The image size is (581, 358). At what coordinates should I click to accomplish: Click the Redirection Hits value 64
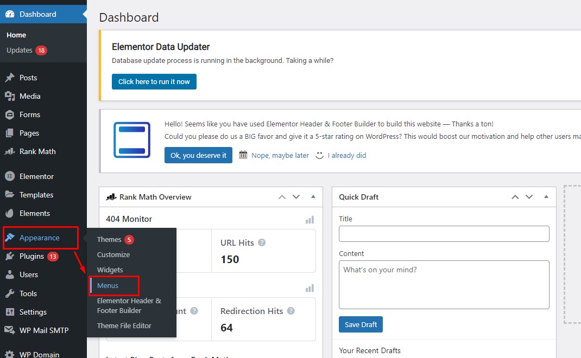tap(226, 328)
